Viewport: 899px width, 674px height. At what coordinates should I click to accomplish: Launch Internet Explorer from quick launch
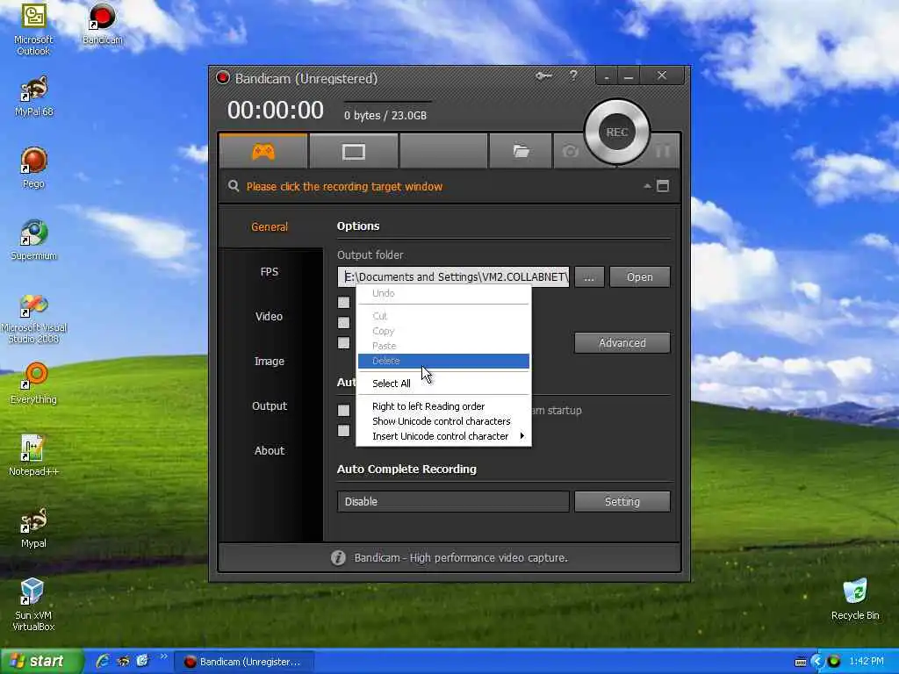point(103,662)
